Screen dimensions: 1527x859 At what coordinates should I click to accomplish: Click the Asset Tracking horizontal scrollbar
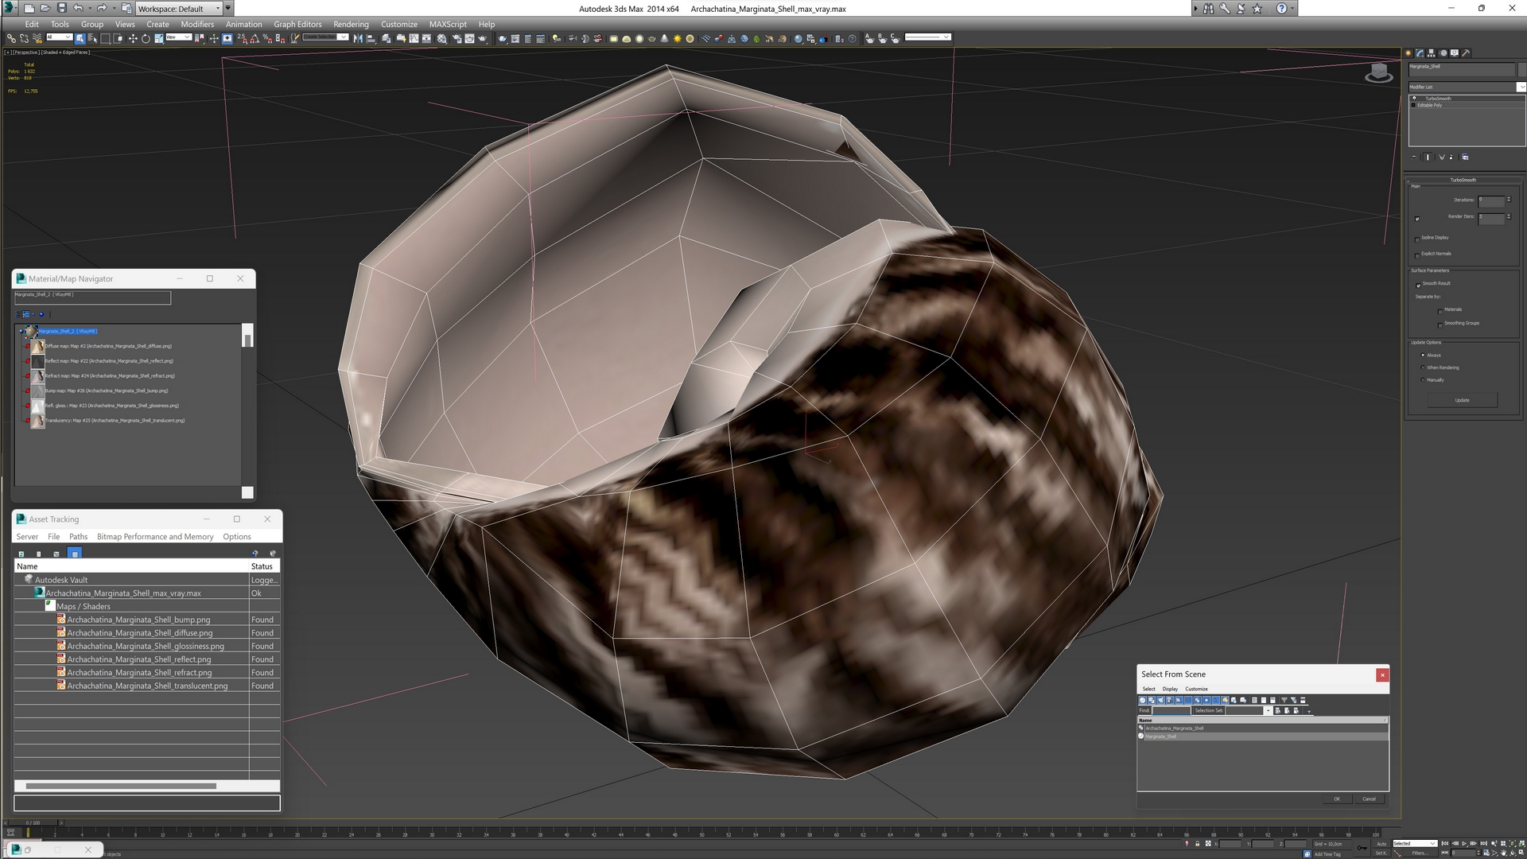[121, 786]
